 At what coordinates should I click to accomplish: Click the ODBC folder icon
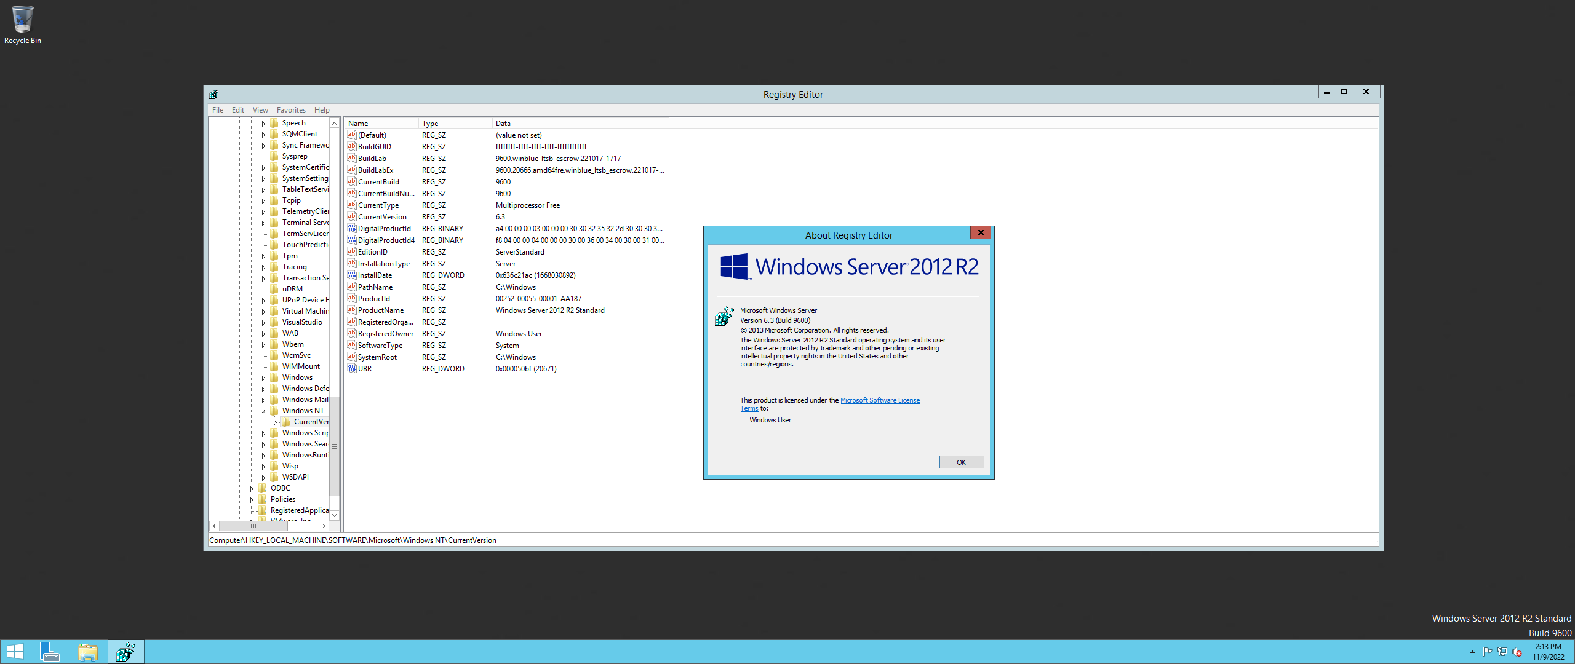tap(263, 488)
